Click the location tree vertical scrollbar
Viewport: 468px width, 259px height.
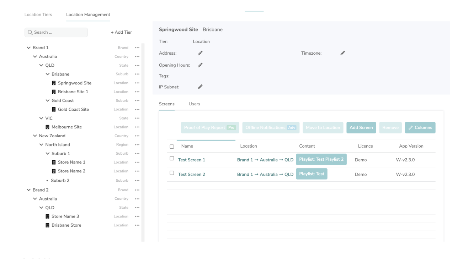pos(143,142)
